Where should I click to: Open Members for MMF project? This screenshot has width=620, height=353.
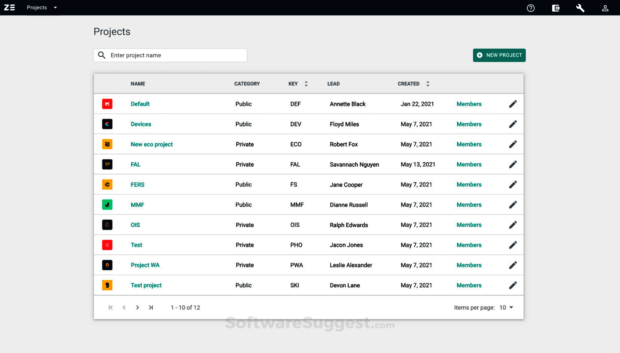469,205
